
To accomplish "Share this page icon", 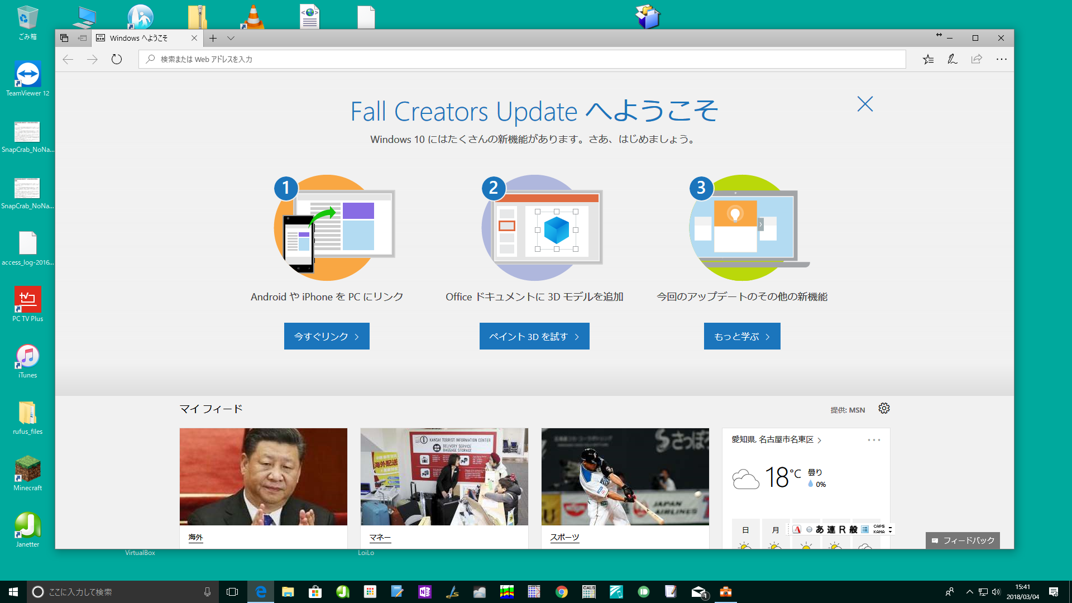I will (977, 59).
